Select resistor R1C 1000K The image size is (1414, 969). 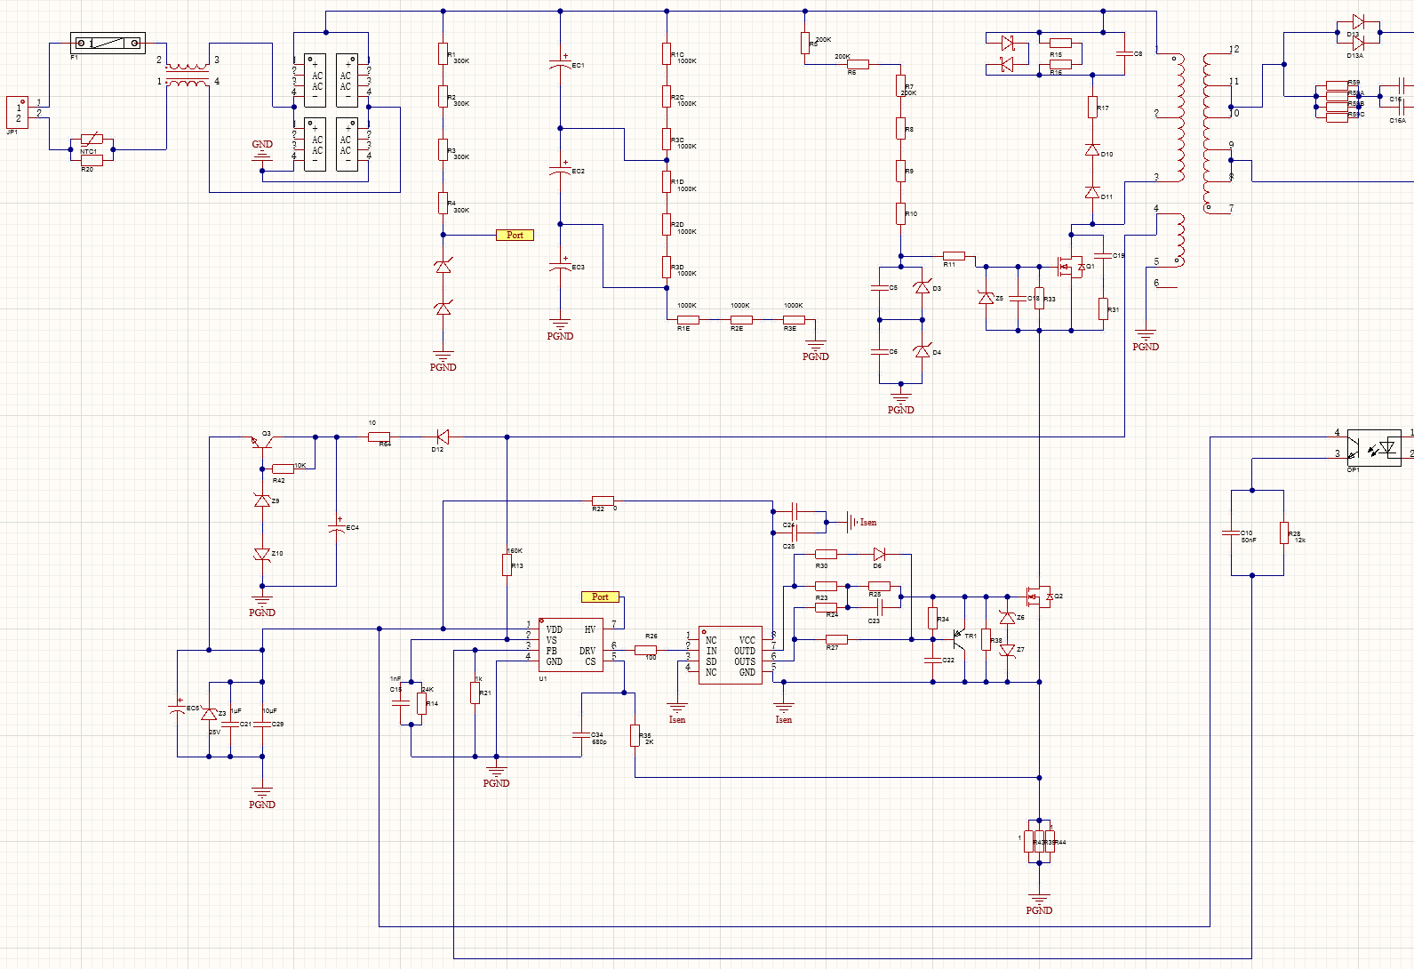click(x=667, y=54)
